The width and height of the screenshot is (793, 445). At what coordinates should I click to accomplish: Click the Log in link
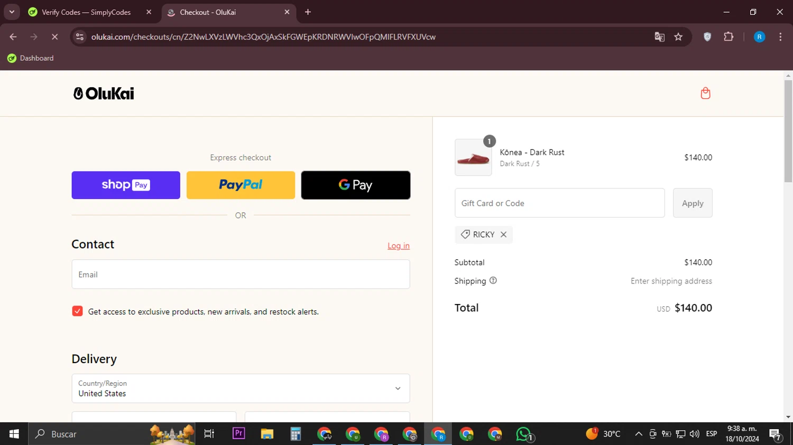click(399, 246)
